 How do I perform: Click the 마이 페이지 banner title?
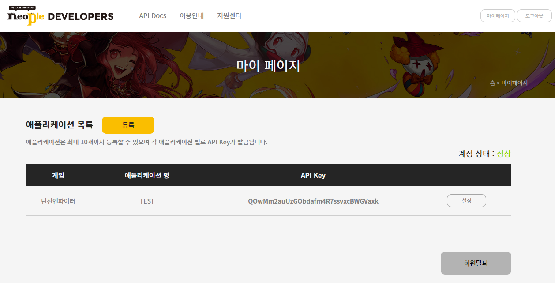(268, 66)
